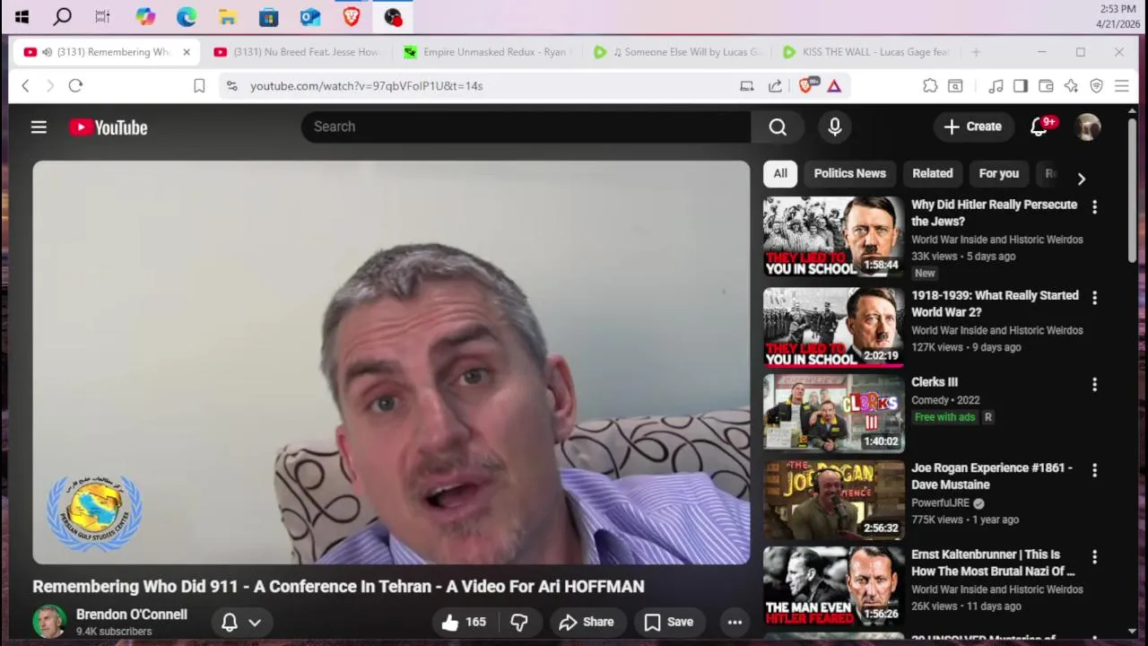
Task: Switch to KISS THE WALL tab
Action: coord(866,52)
